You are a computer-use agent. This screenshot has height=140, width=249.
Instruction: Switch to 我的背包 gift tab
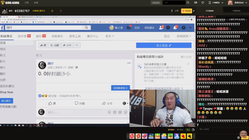pyautogui.click(x=180, y=130)
